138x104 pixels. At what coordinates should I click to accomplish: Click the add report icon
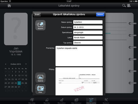coord(129,5)
